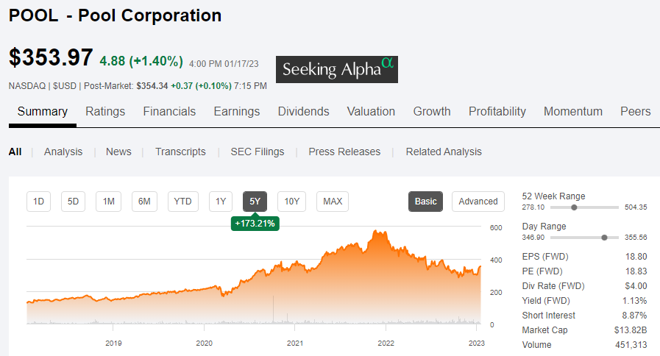Switch chart to 6M range
Image resolution: width=660 pixels, height=356 pixels.
coord(145,202)
